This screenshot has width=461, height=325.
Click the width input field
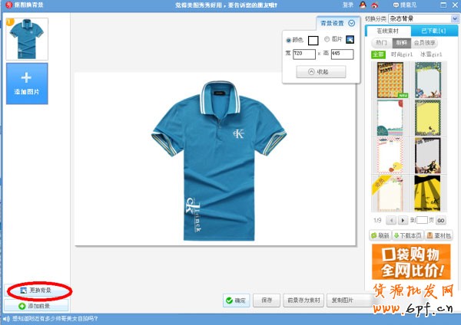tap(303, 54)
